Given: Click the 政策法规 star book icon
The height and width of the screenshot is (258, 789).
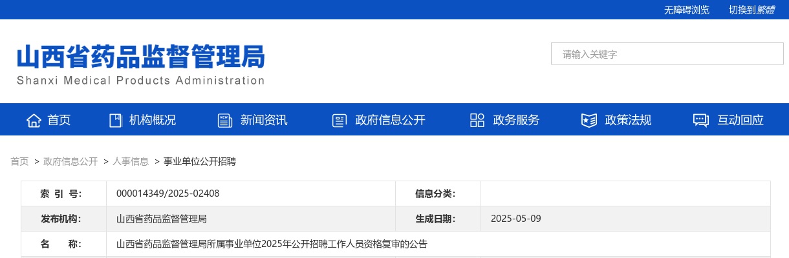Looking at the screenshot, I should click(589, 120).
